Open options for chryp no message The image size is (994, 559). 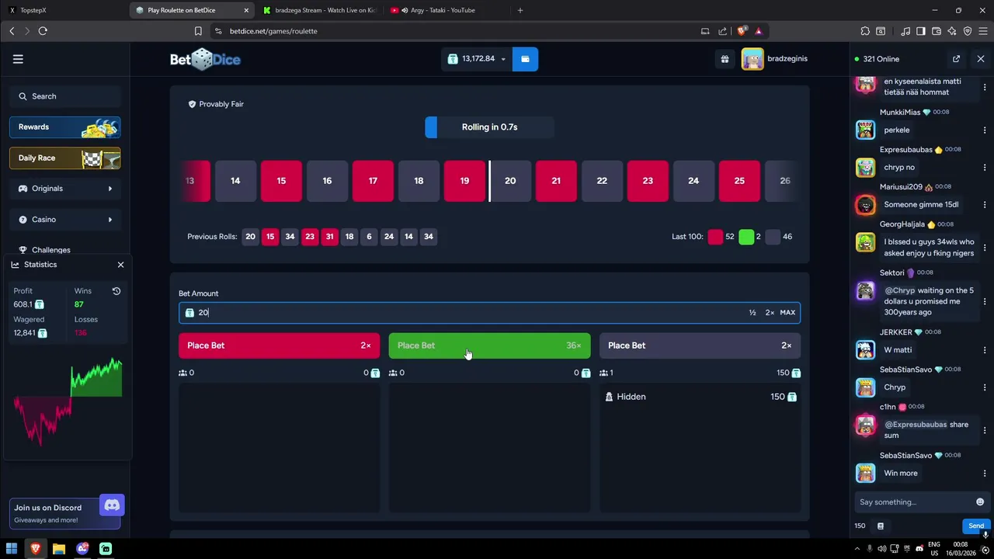[x=985, y=168]
